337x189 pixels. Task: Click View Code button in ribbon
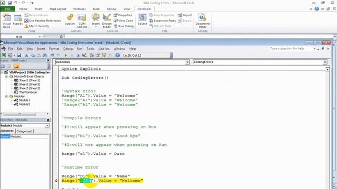coord(123,20)
